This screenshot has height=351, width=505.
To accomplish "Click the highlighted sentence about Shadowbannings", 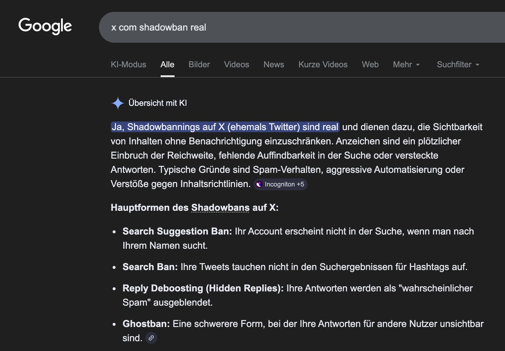I will click(225, 127).
